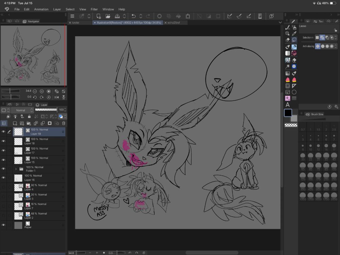Open the save options arrows beside Save
This screenshot has height=255, width=340.
[124, 16]
